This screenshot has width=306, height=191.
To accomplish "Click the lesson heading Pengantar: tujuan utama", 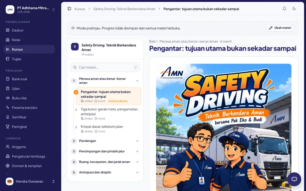I will click(223, 49).
